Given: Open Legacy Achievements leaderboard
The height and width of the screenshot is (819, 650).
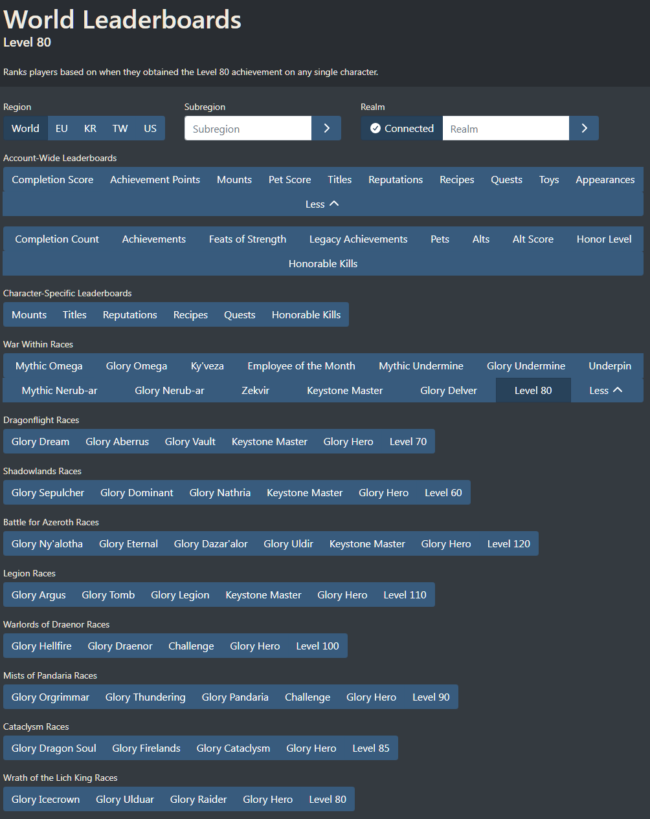Looking at the screenshot, I should [x=358, y=239].
